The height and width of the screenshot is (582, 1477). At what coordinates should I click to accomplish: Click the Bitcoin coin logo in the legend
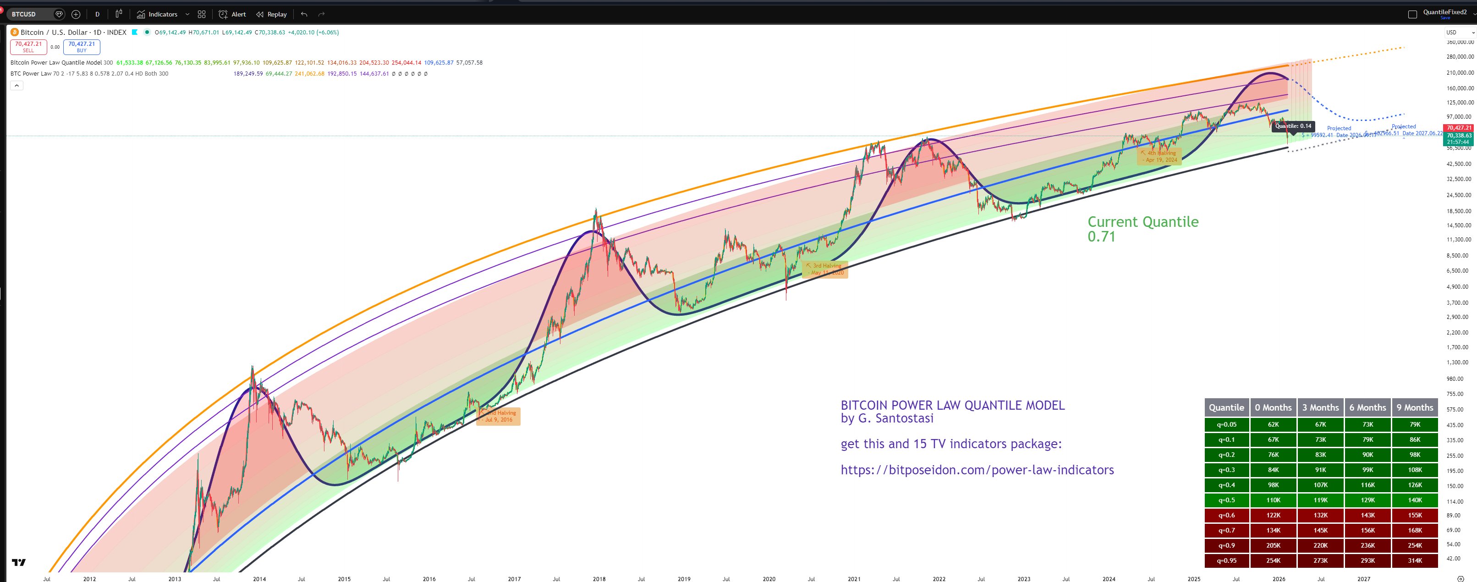tap(14, 32)
